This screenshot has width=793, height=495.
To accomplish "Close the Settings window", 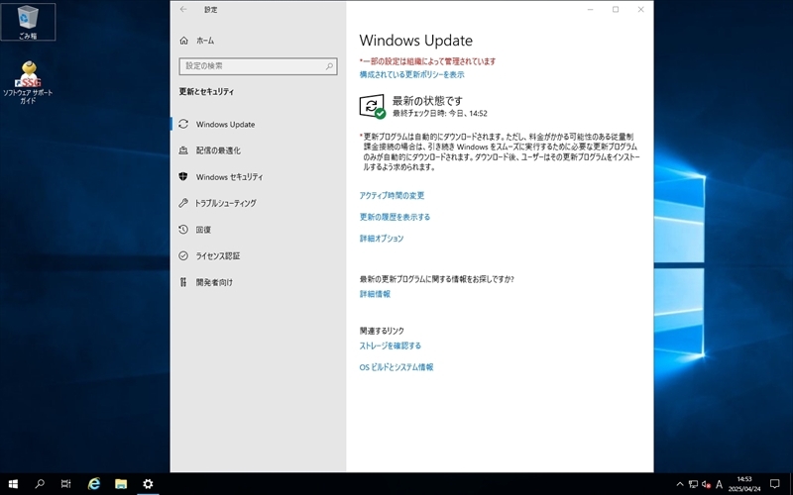I will pyautogui.click(x=640, y=9).
